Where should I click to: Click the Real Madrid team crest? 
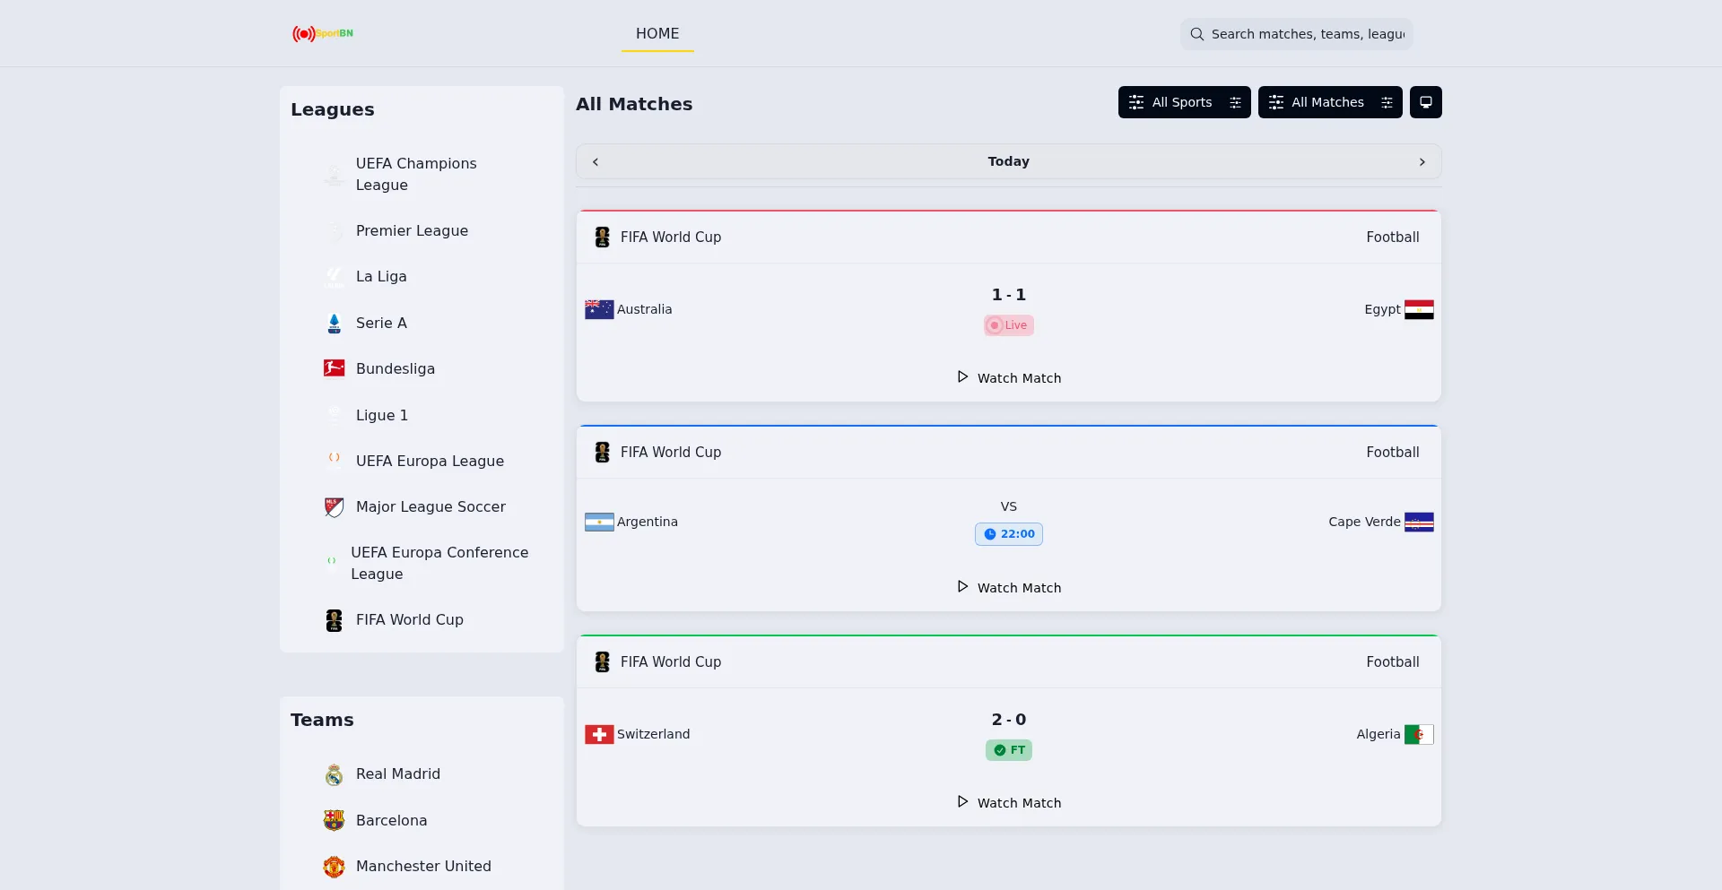334,774
